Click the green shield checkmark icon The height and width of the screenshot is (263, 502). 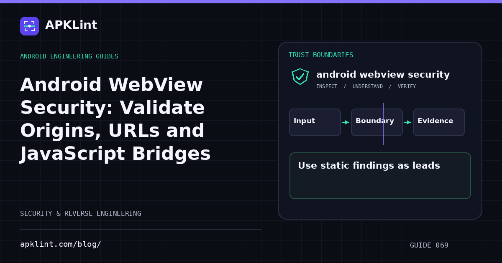click(300, 76)
